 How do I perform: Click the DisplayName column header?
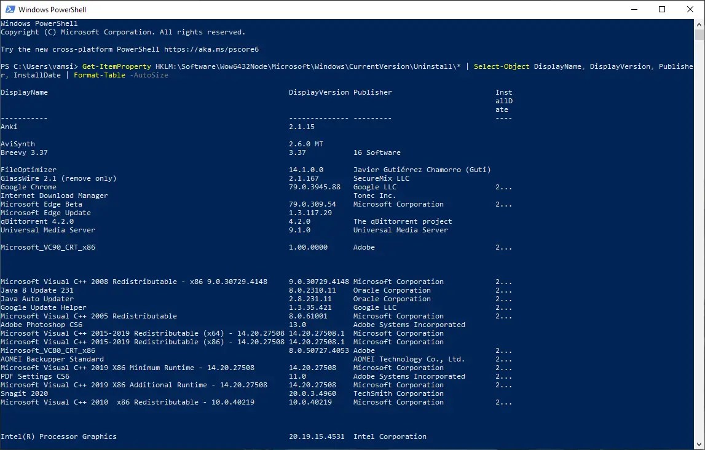coord(24,92)
